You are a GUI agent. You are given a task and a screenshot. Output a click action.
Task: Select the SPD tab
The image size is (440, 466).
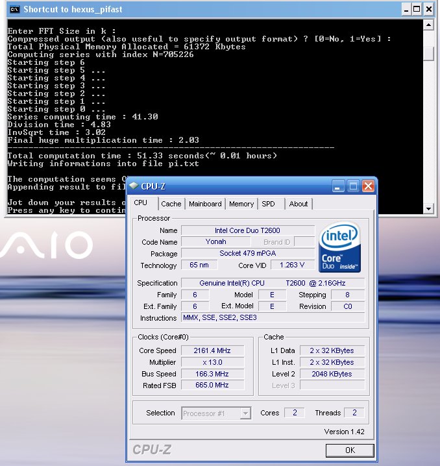[x=268, y=204]
